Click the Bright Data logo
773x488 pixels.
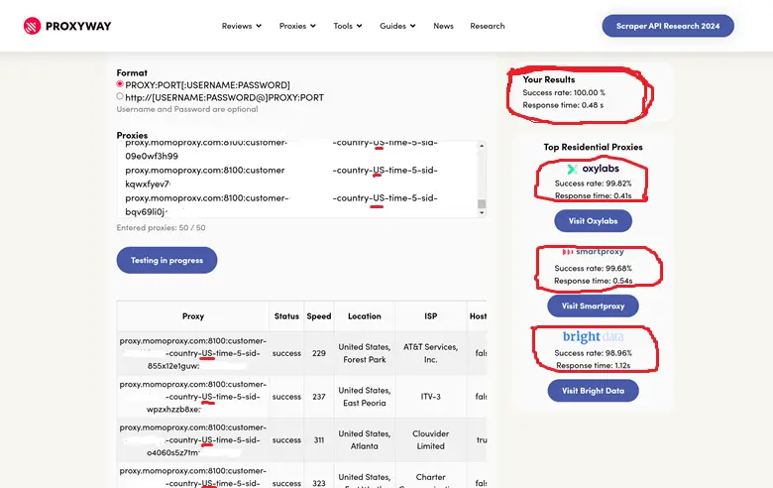(x=593, y=337)
